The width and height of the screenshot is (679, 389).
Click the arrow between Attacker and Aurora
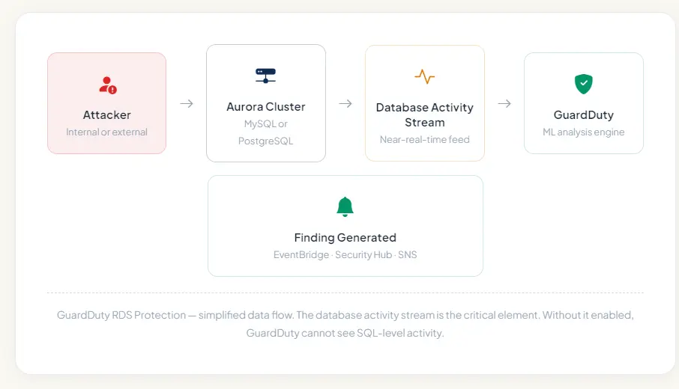tap(187, 103)
